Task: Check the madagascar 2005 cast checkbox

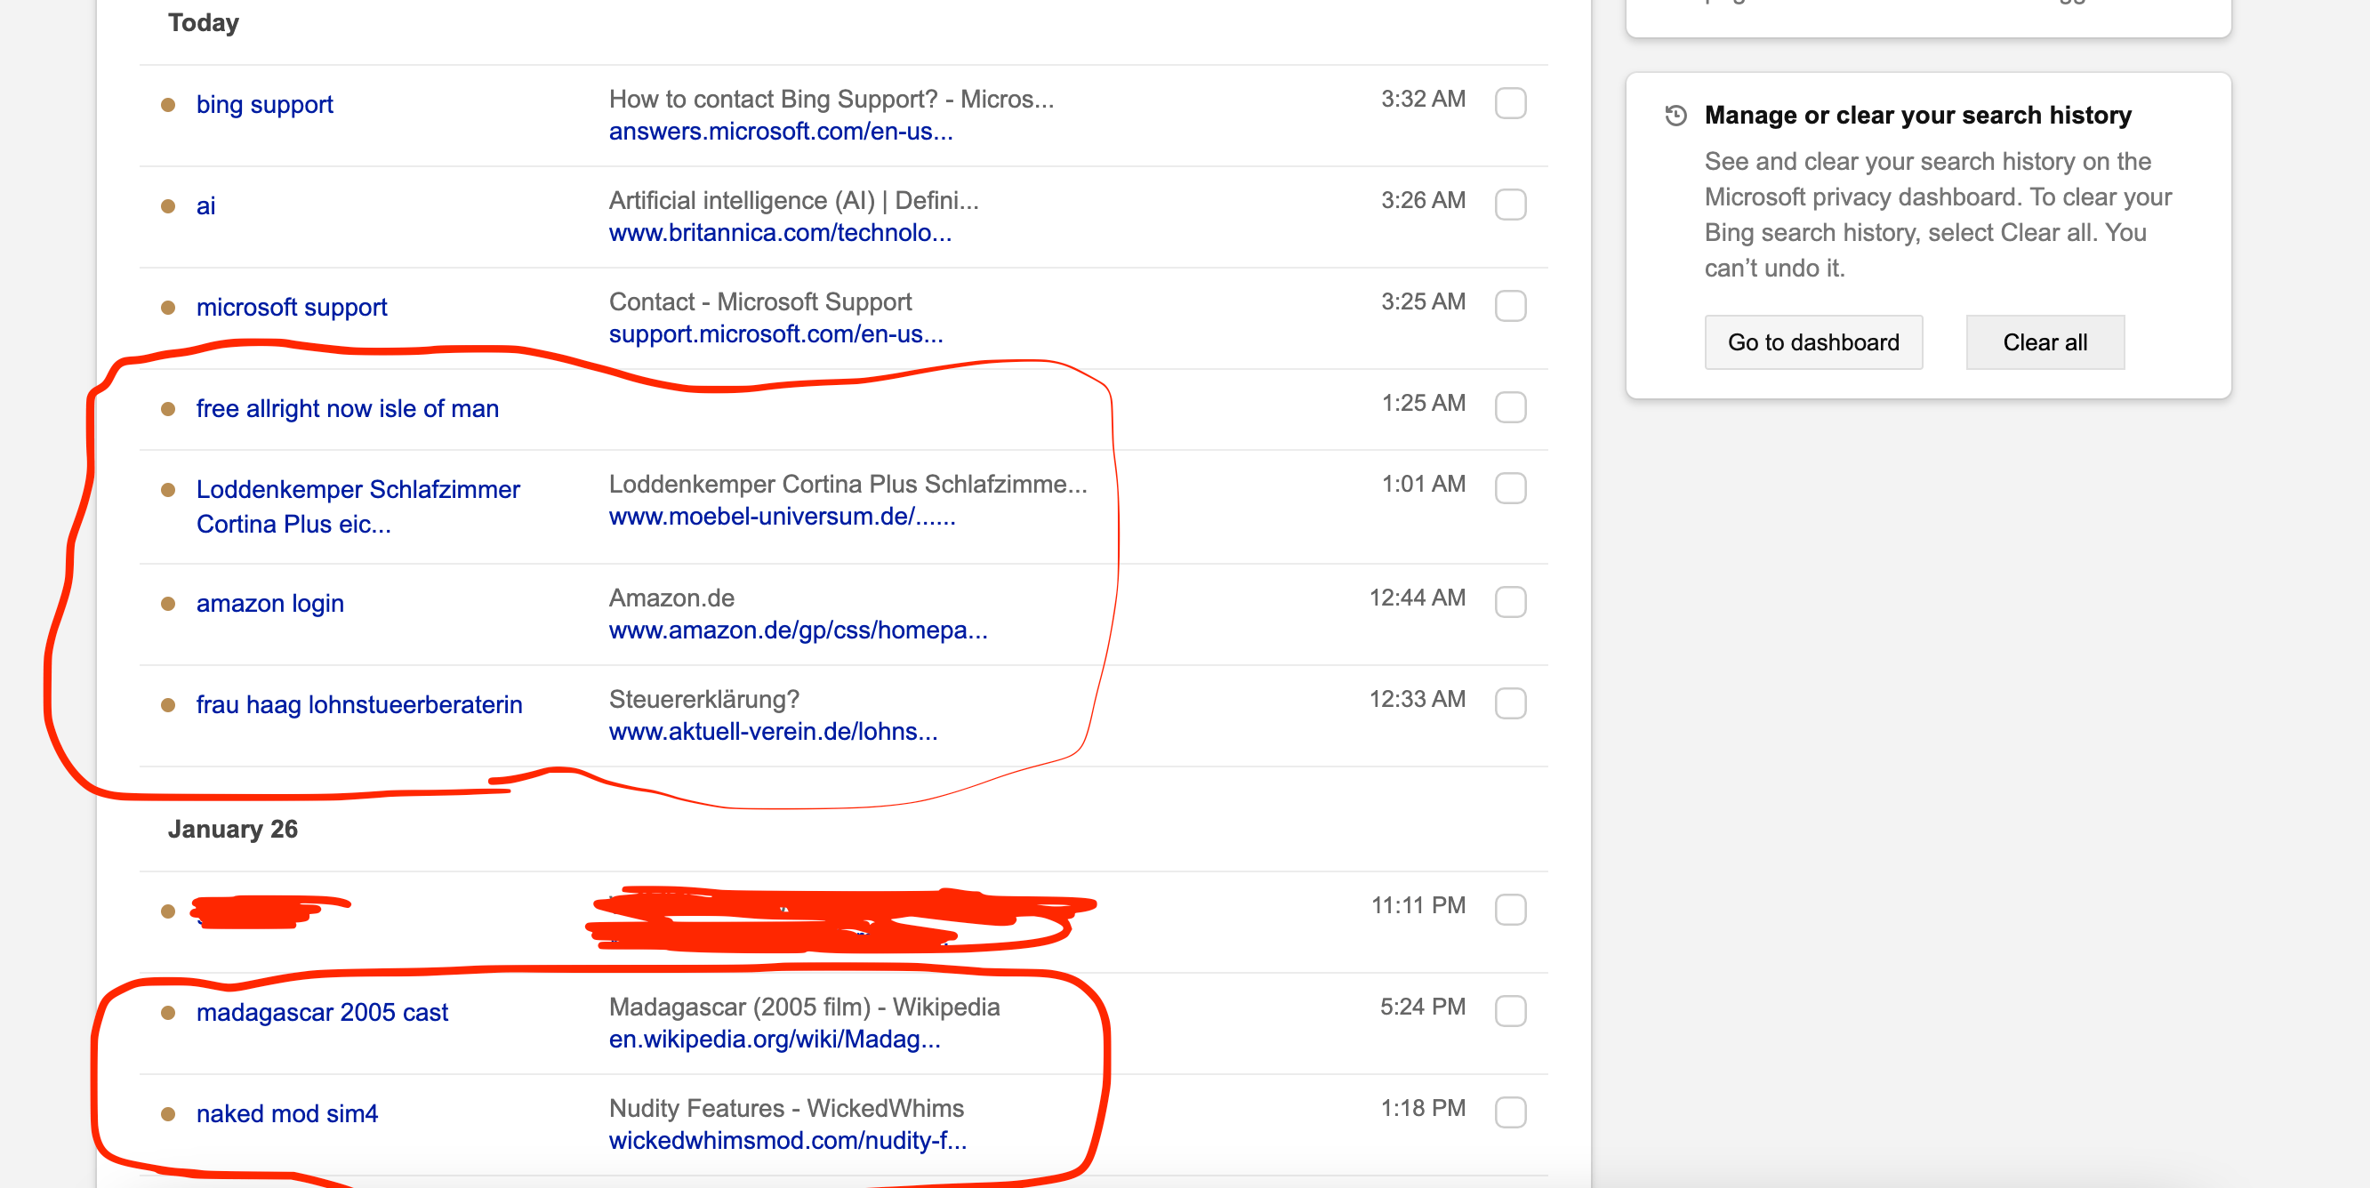Action: point(1510,1010)
